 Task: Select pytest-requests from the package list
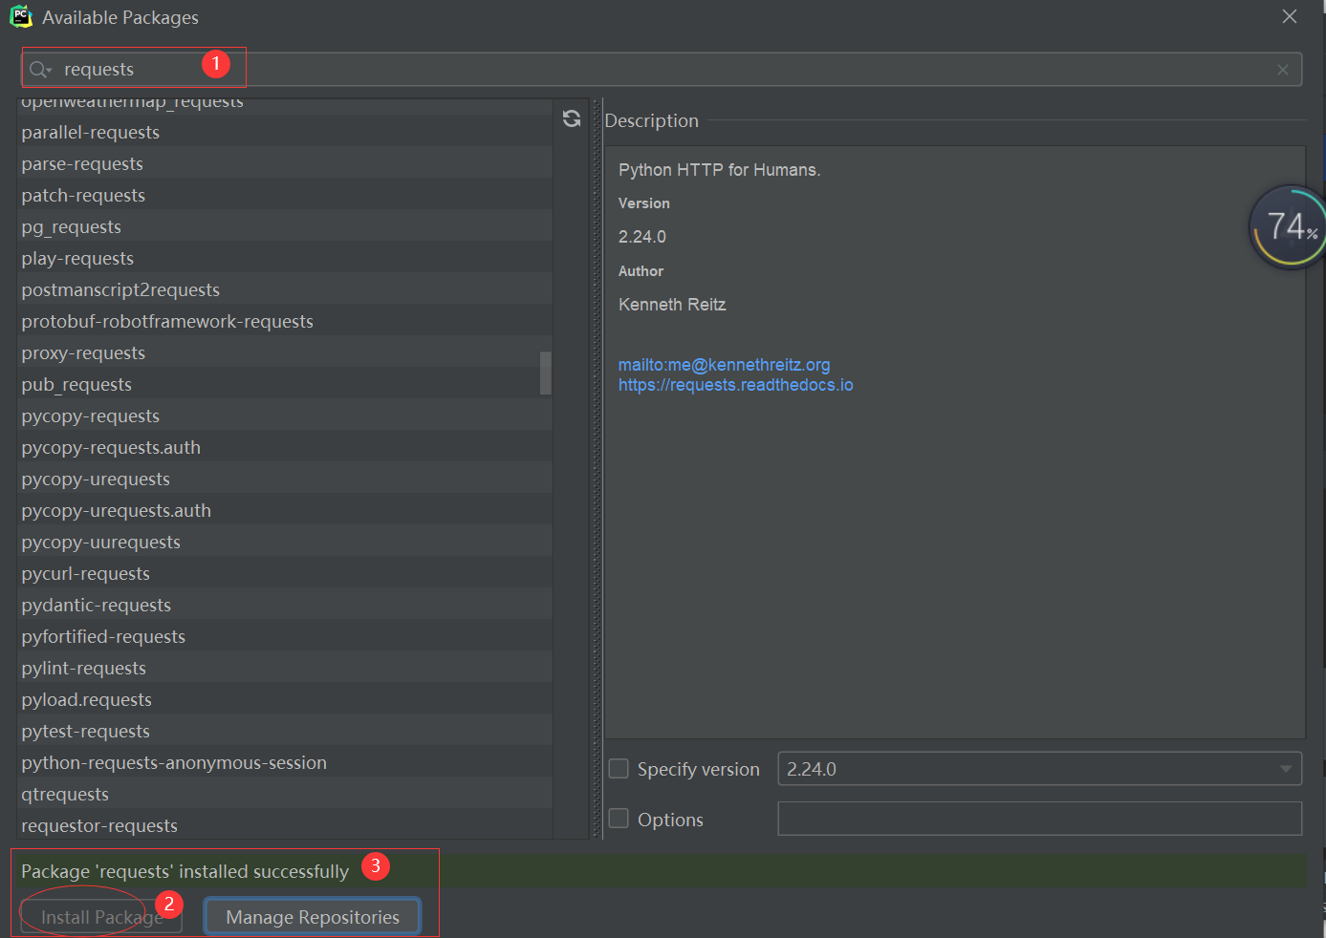85,731
